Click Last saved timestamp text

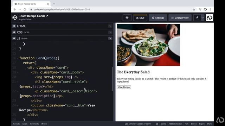pos(138,124)
